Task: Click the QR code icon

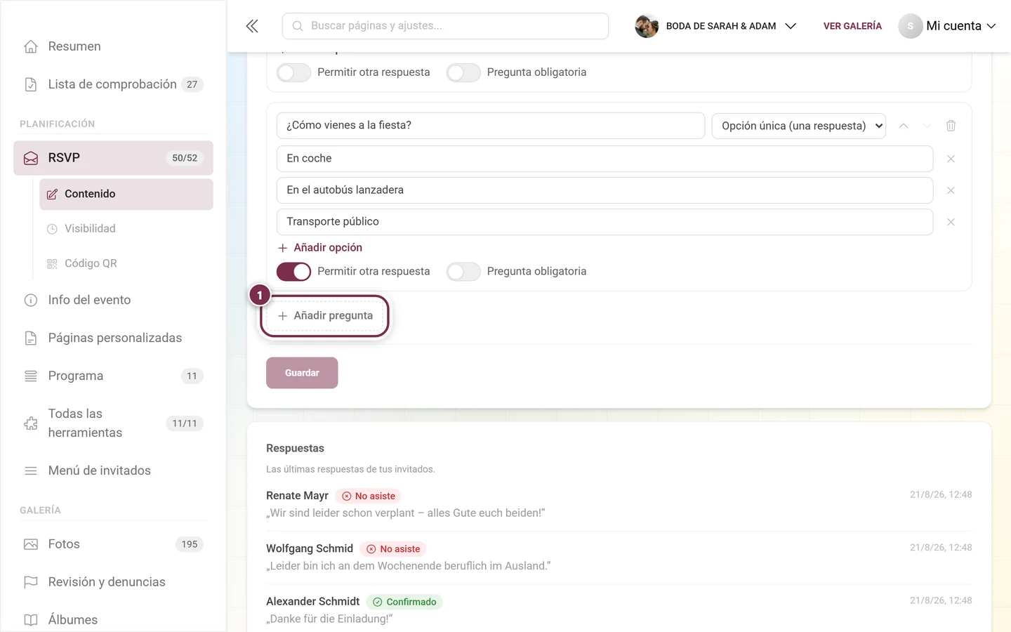Action: (x=52, y=264)
